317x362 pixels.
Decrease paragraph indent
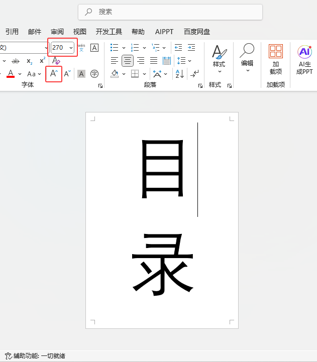178,48
